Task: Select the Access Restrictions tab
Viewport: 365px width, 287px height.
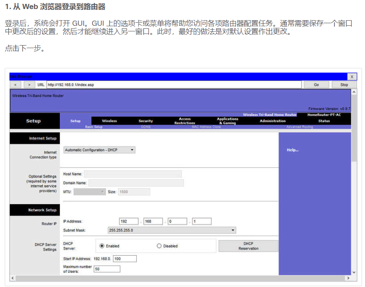Action: (184, 122)
